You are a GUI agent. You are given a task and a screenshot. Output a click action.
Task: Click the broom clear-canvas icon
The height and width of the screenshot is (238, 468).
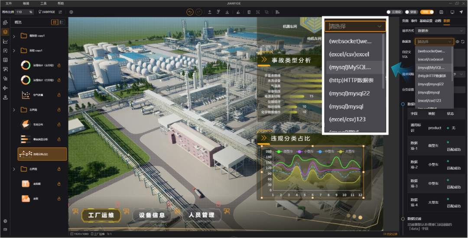pos(238,12)
